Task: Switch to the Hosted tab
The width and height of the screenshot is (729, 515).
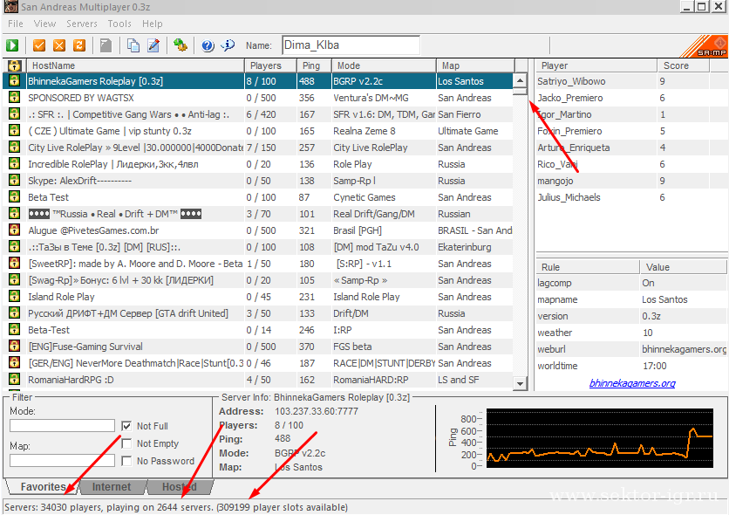Action: 180,486
